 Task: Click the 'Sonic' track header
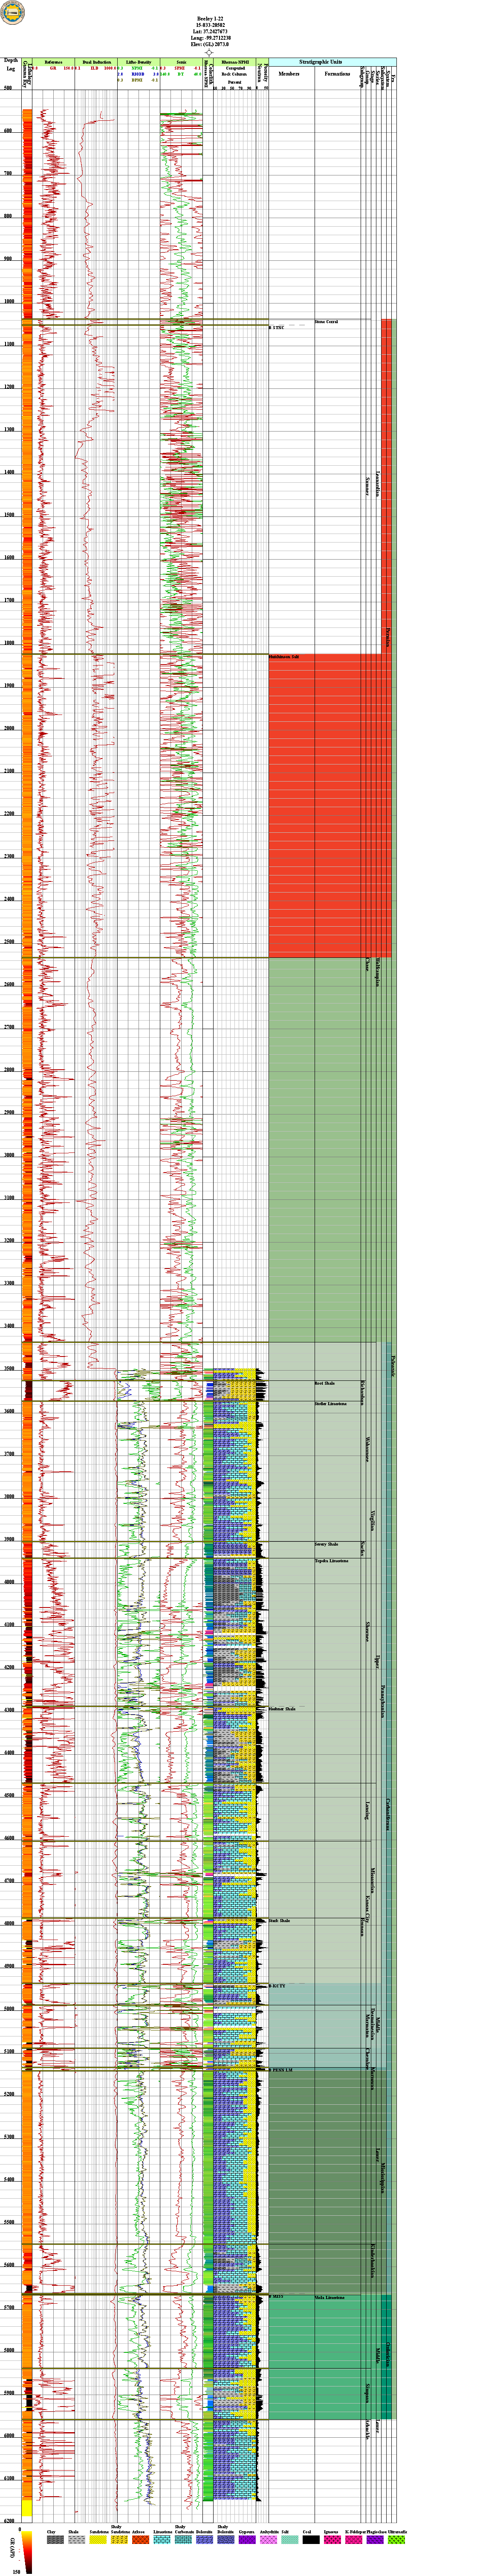(x=181, y=61)
